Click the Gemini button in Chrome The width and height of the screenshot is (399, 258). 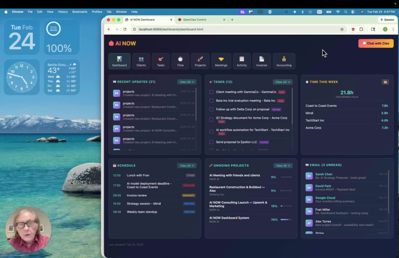[x=387, y=20]
